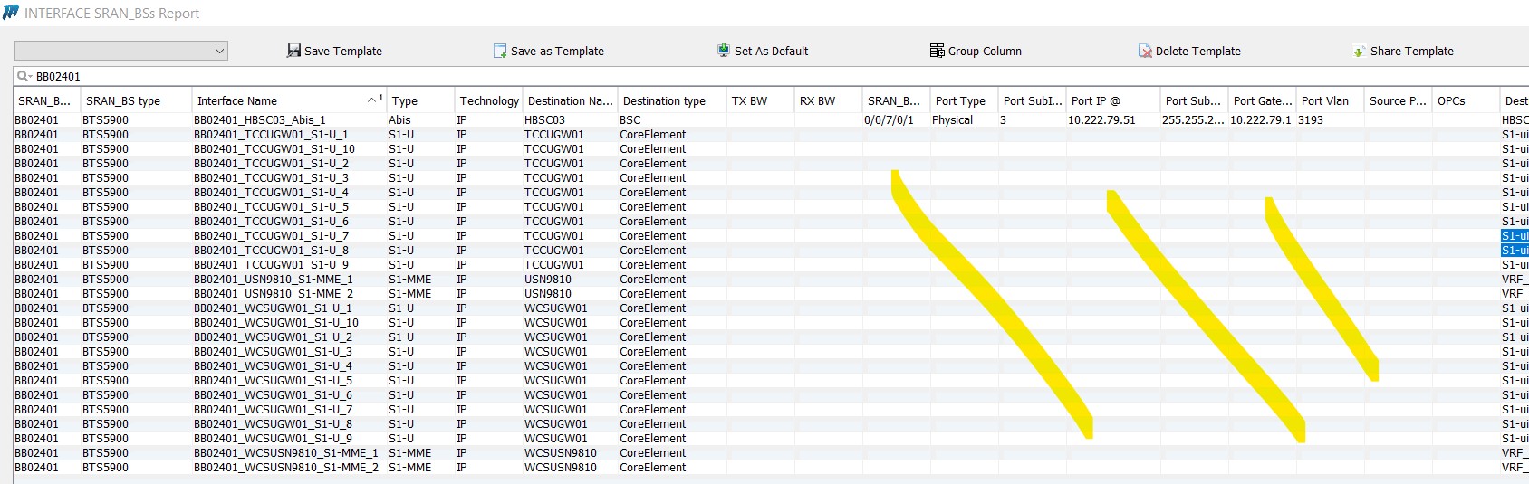
Task: Click the application logo in title bar
Action: [x=11, y=13]
